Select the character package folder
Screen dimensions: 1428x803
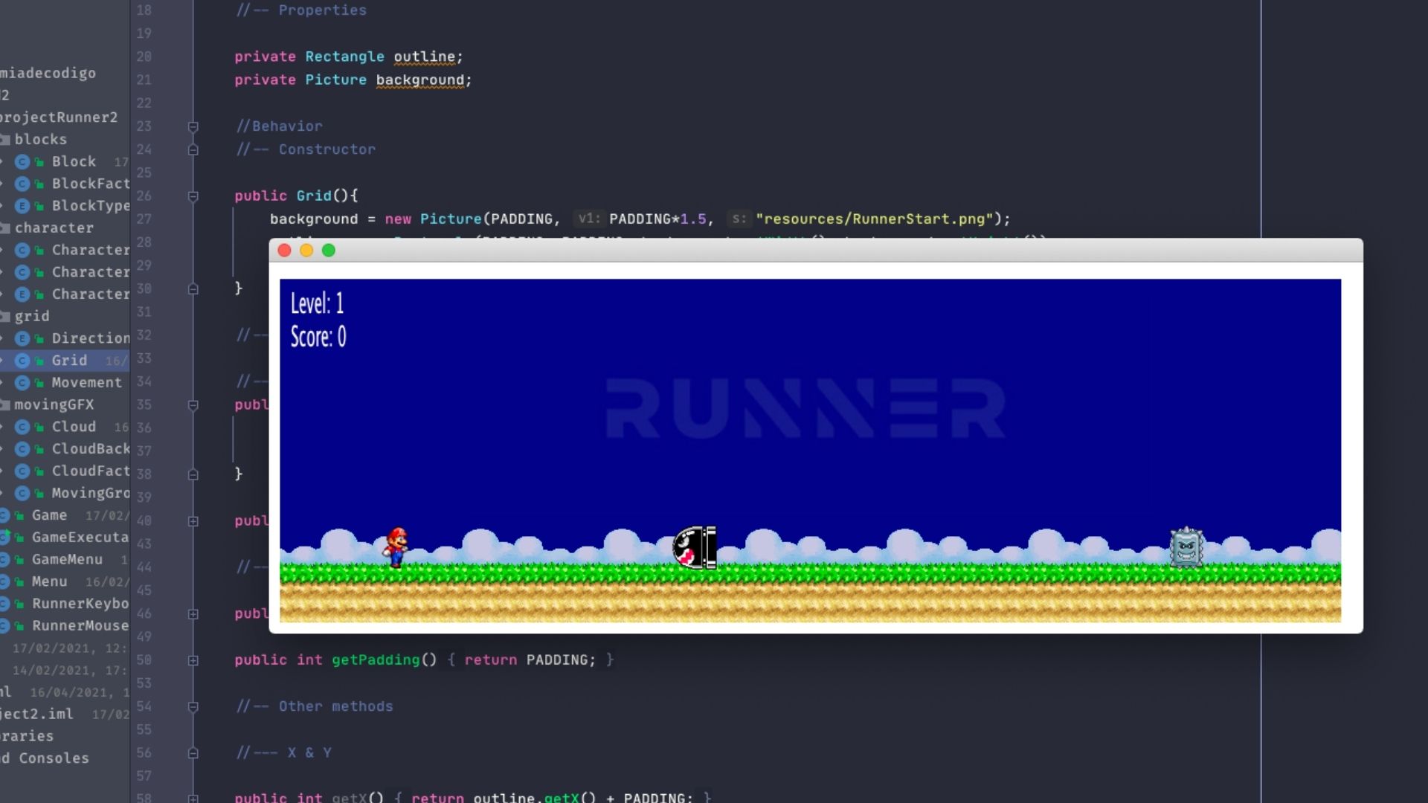click(x=54, y=228)
